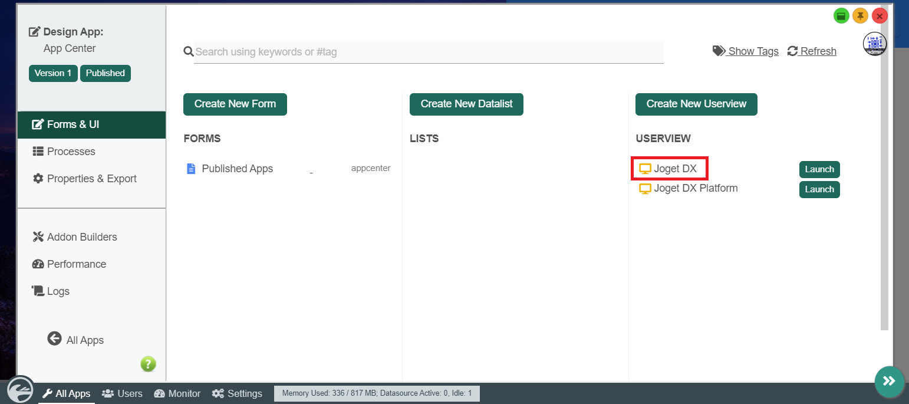Screen dimensions: 909x404
Task: Click the Version 1 badge
Action: coord(53,73)
